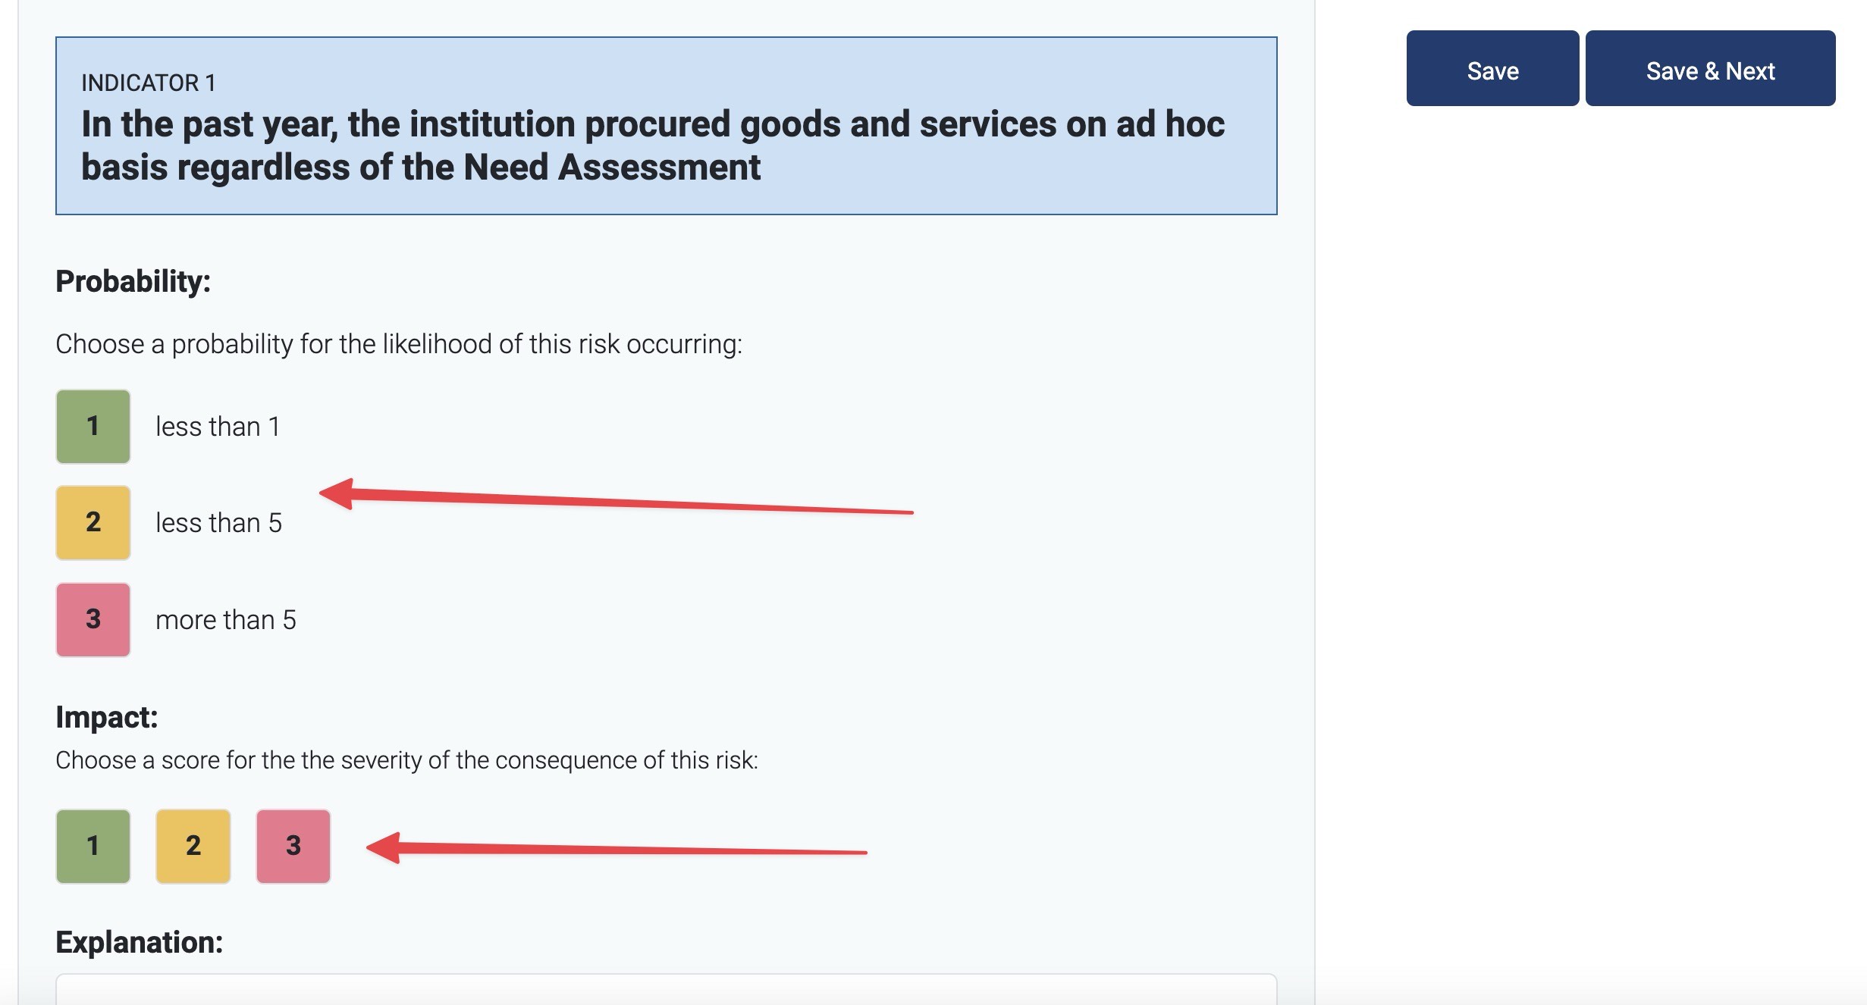Choose probability score 2 yellow box
This screenshot has height=1005, width=1867.
click(93, 523)
